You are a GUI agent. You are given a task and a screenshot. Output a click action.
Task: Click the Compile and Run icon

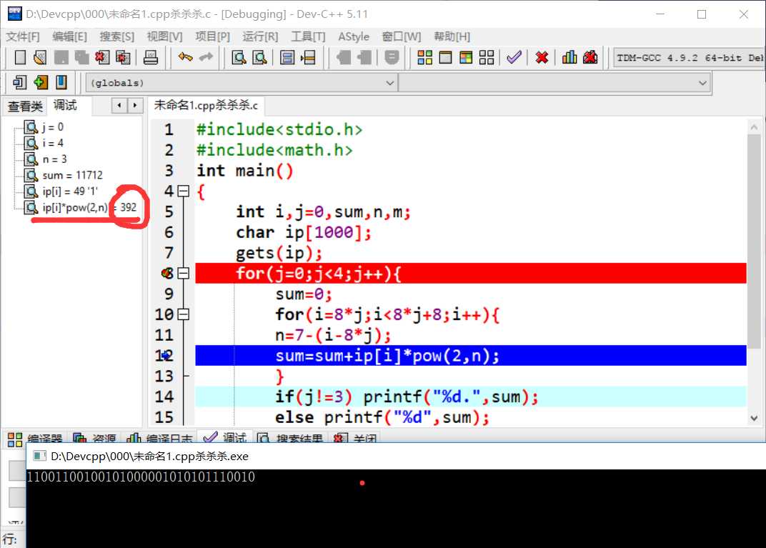pos(466,58)
